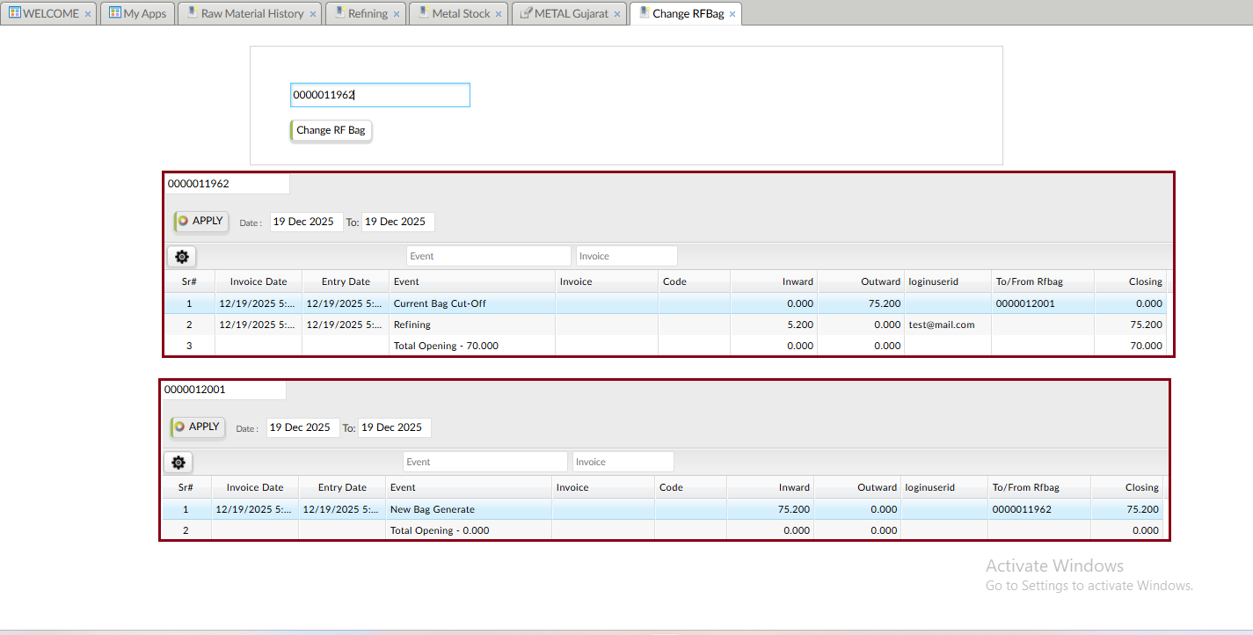Switch to the METAL Gujarat tab

point(570,14)
